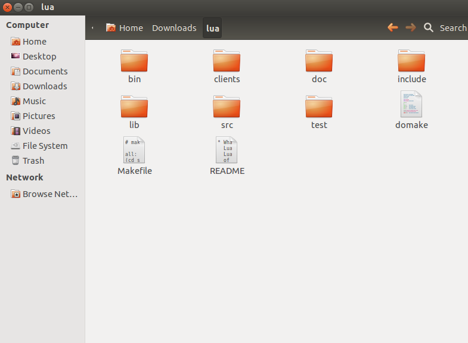The width and height of the screenshot is (468, 343).
Task: Close the lua window
Action: click(x=7, y=7)
